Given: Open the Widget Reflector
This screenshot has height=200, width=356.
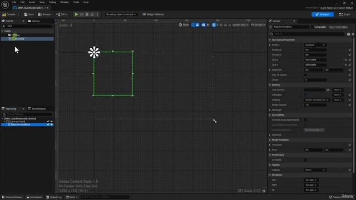Looking at the screenshot, I should [154, 14].
